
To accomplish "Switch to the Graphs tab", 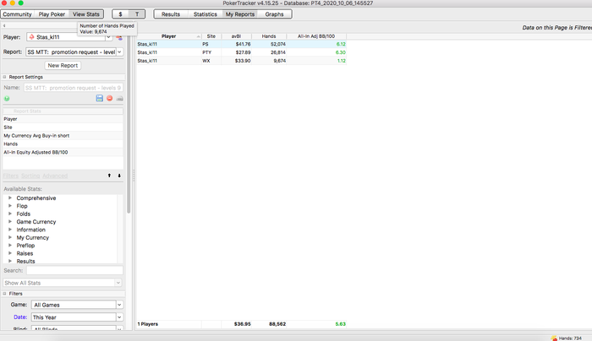I will point(274,14).
